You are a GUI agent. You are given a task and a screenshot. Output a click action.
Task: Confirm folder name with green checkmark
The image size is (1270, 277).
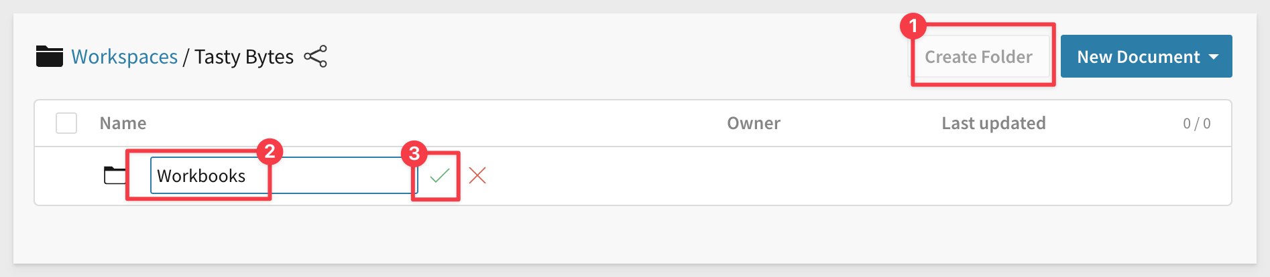tap(439, 176)
